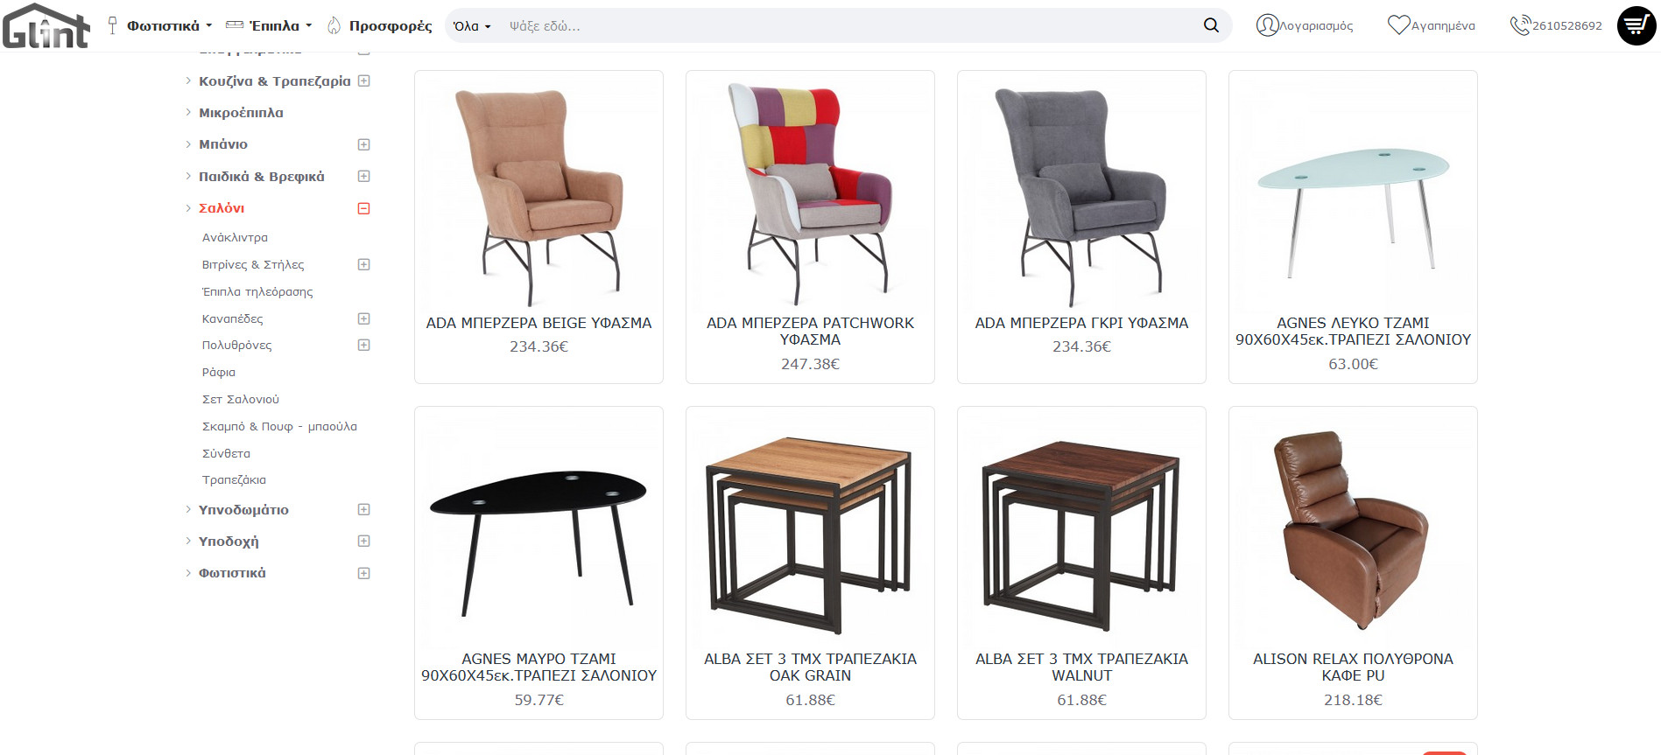Expand the Καναπέδες subcategory with the plus box
Viewport: 1661px width, 755px height.
click(x=364, y=318)
